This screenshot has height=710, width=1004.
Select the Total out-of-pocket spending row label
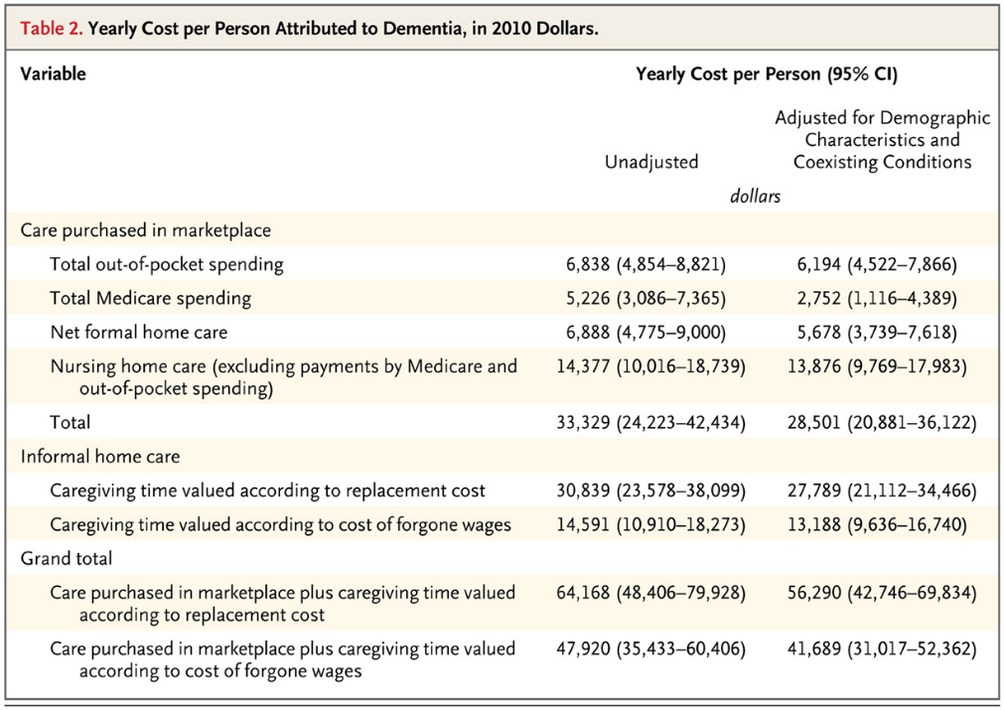[167, 264]
